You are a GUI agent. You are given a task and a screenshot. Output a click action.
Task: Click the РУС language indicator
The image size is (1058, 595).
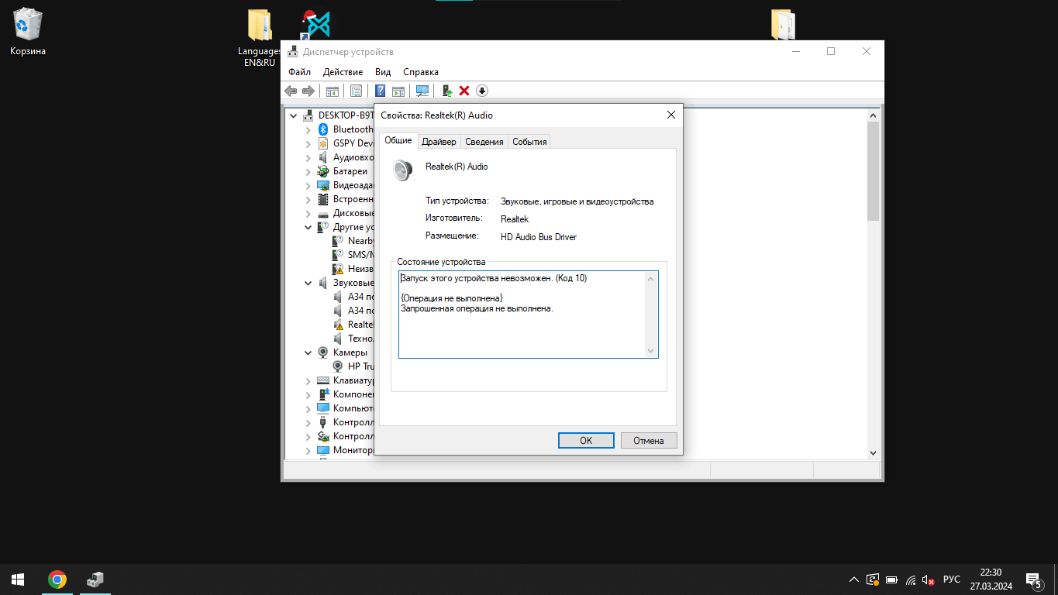pyautogui.click(x=952, y=580)
